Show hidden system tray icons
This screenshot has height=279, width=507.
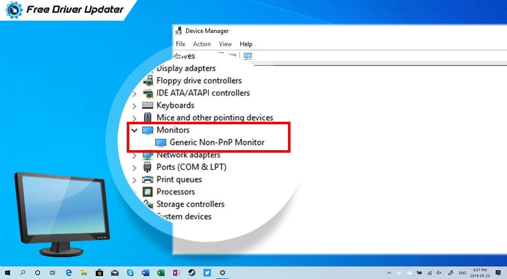(389, 273)
